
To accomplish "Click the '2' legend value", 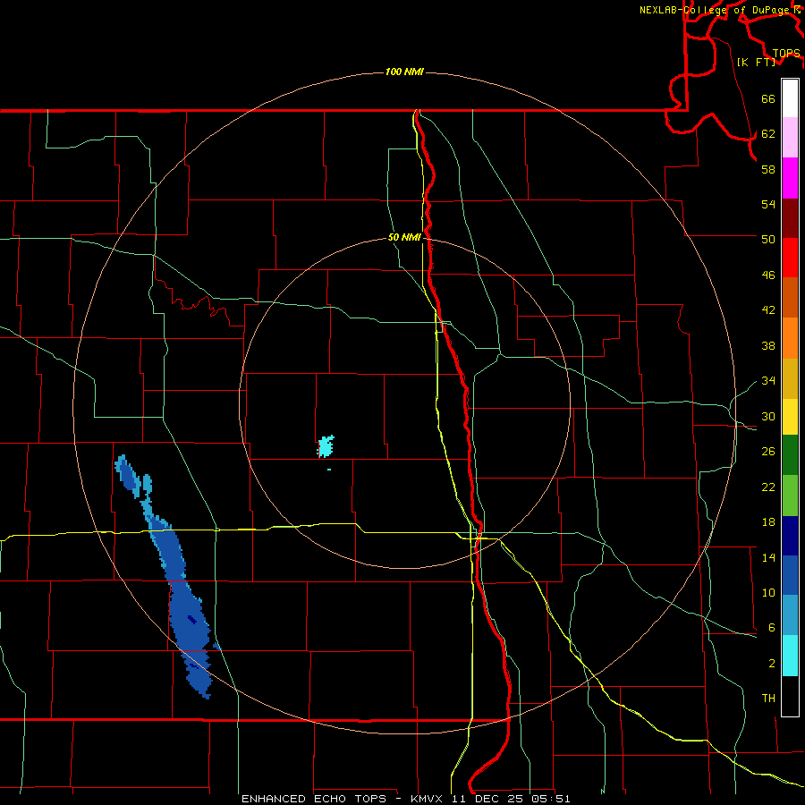I will pos(772,664).
